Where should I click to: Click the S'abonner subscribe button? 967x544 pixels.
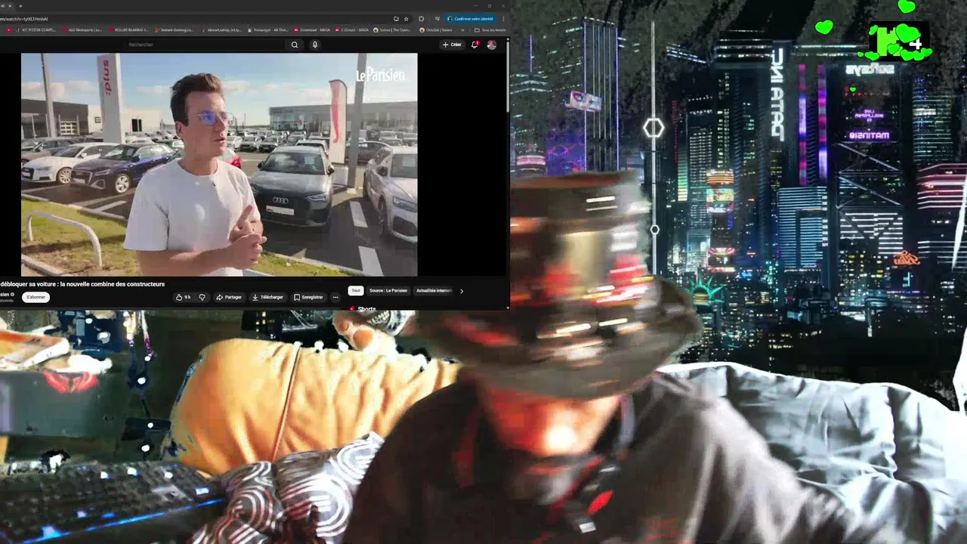36,297
